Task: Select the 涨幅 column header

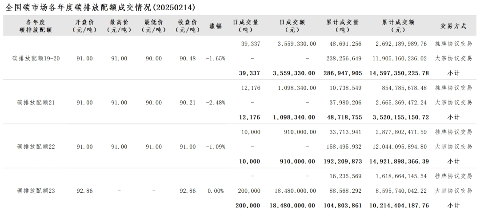Action: click(x=216, y=26)
